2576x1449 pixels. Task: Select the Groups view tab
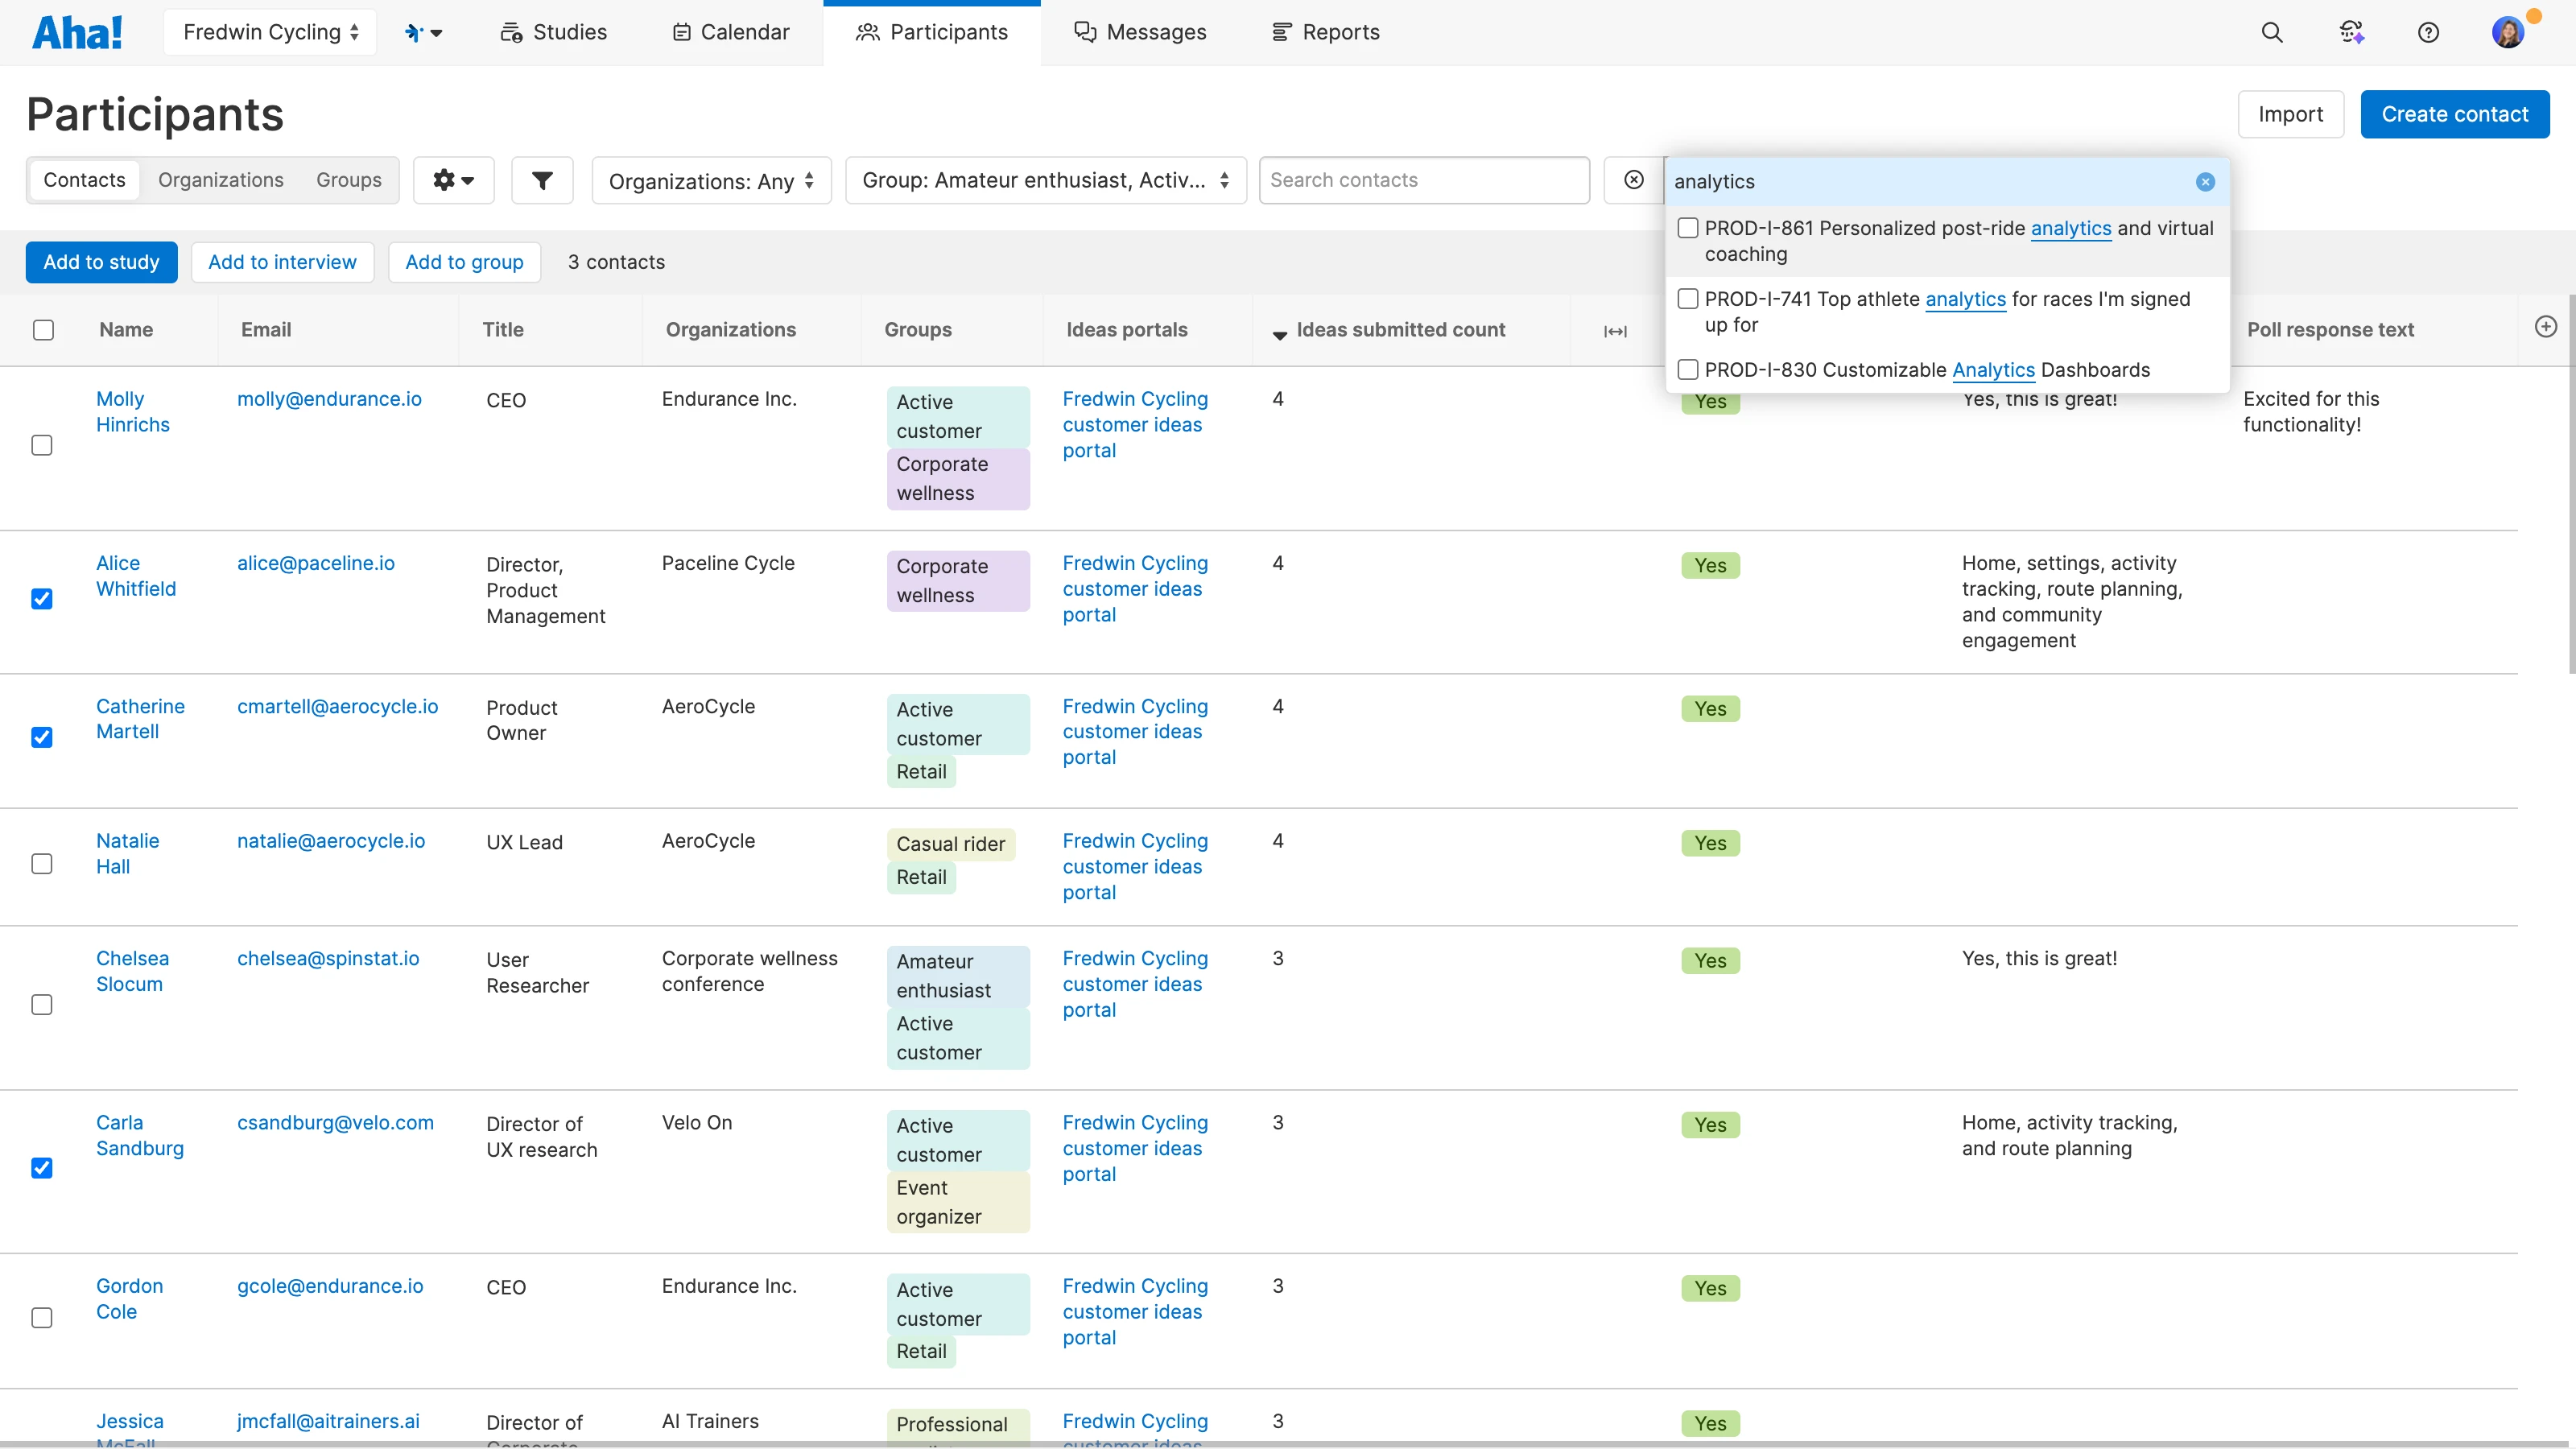[x=349, y=180]
